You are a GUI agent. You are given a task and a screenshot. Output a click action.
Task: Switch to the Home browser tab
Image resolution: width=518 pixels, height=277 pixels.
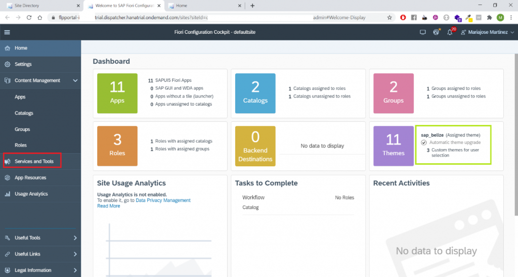(204, 6)
